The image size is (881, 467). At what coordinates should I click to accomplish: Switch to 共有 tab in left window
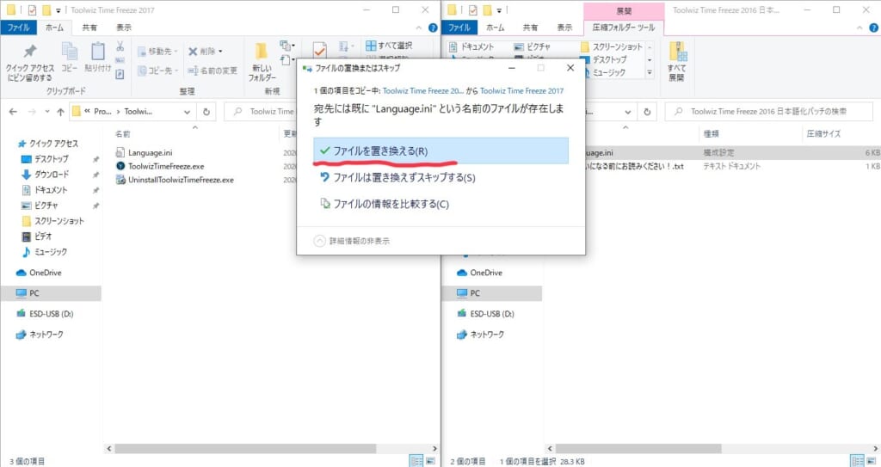pyautogui.click(x=89, y=28)
